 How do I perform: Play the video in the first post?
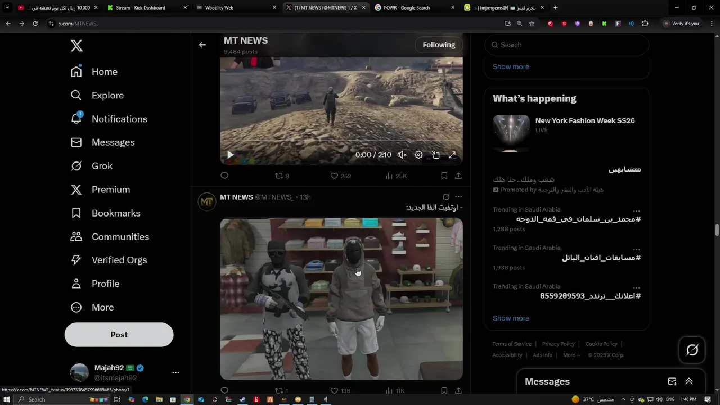point(230,155)
